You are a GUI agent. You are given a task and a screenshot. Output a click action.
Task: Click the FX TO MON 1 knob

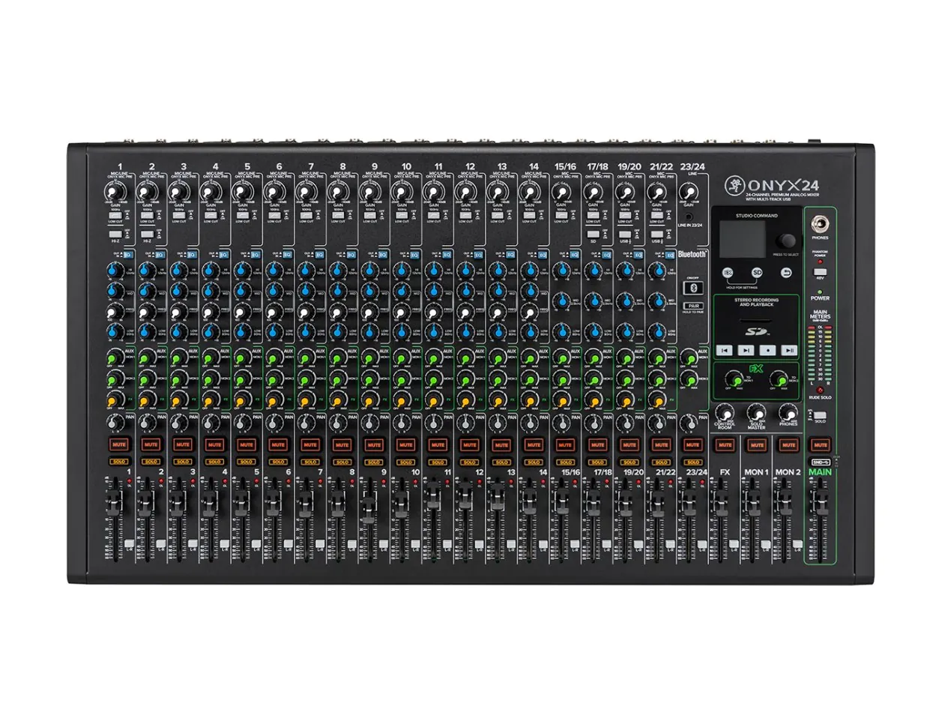pos(734,381)
